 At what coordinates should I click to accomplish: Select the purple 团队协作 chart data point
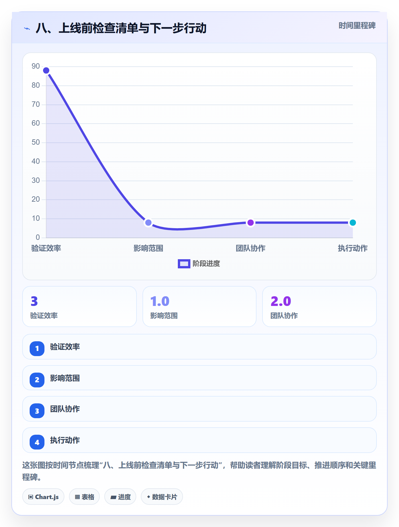coord(251,222)
